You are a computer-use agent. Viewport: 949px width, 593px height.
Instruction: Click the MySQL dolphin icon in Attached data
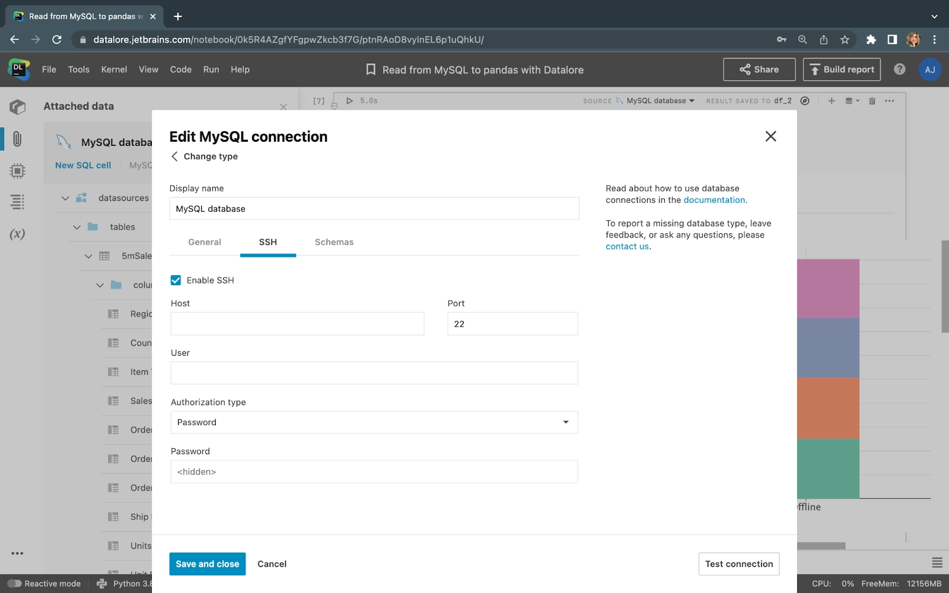[63, 142]
